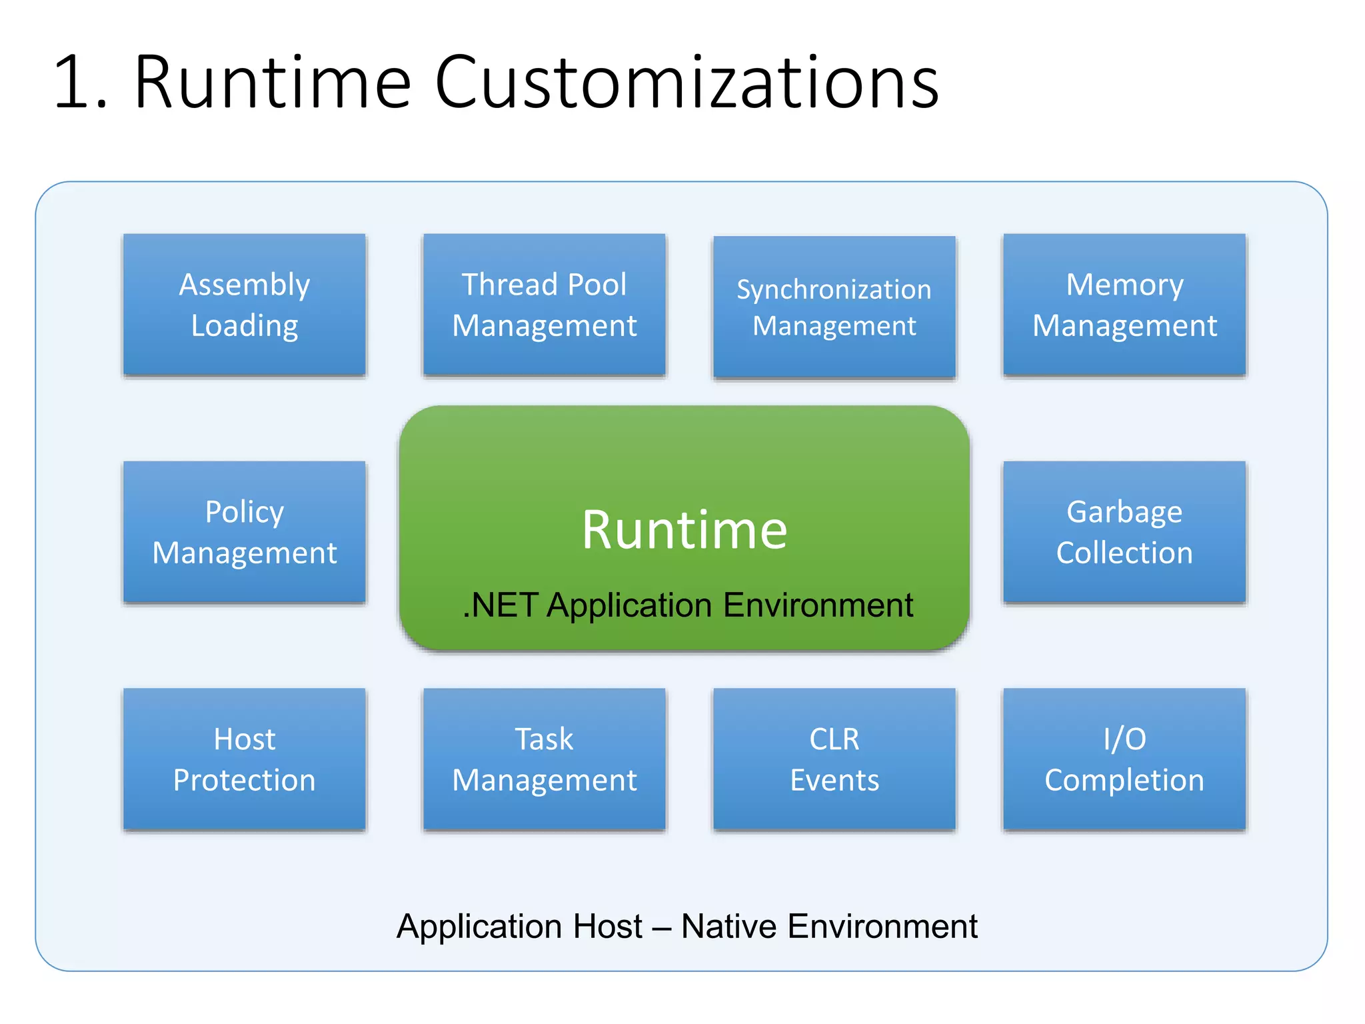The height and width of the screenshot is (1024, 1365).
Task: Click the '1. Runtime Customizations' slide title
Action: tap(497, 82)
